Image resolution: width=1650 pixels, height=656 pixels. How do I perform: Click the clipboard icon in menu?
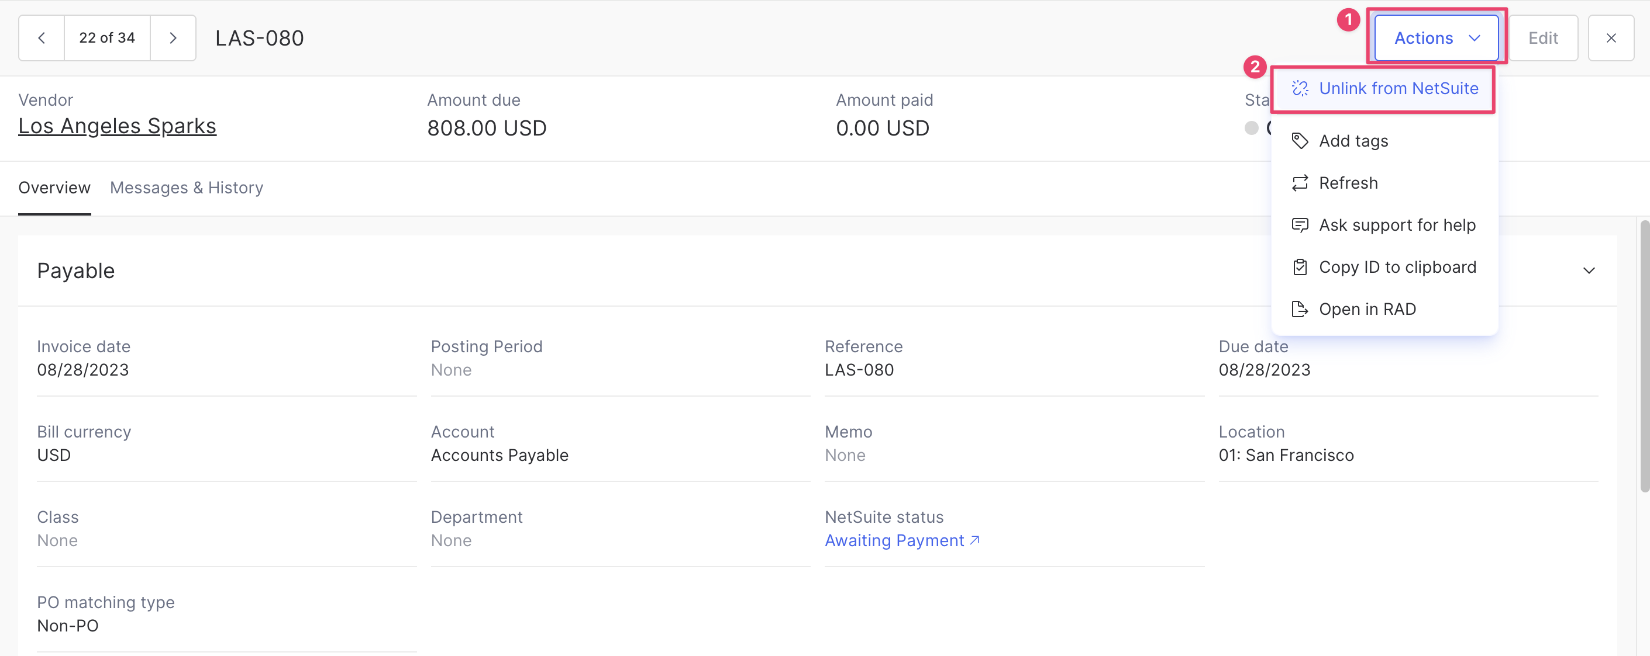[x=1300, y=267]
